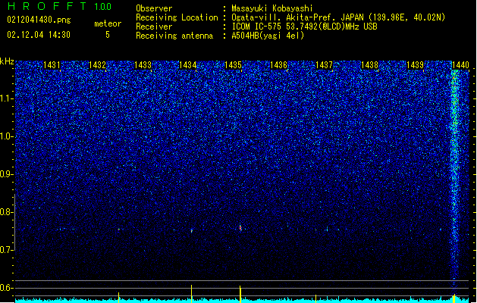Click the "Receiving Location" label
477x303 pixels.
pos(177,17)
